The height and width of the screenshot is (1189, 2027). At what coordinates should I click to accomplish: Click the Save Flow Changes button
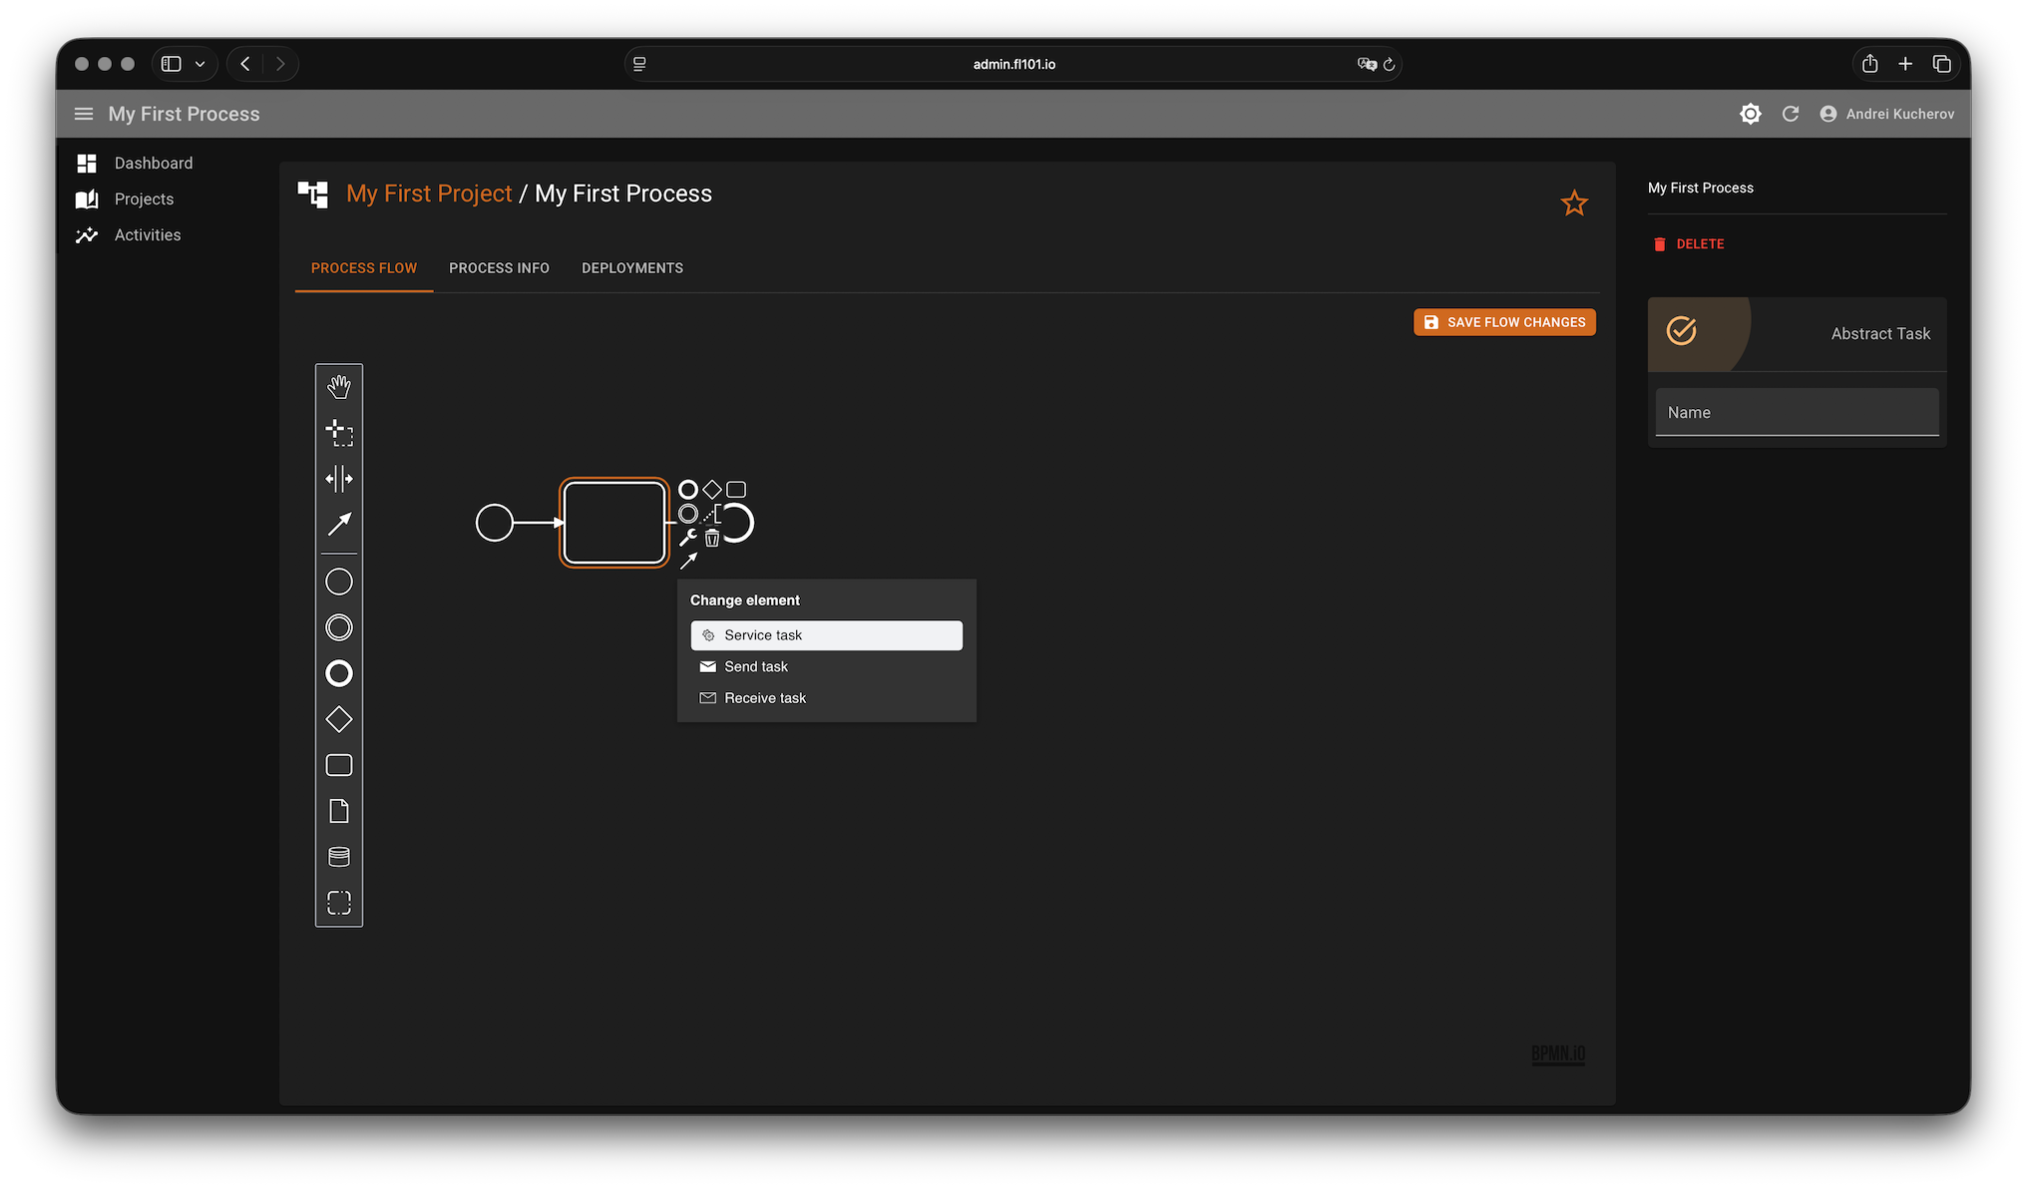click(1504, 322)
